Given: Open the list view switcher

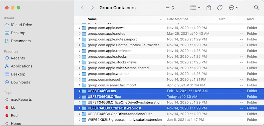Looking at the screenshot, I should click(169, 8).
